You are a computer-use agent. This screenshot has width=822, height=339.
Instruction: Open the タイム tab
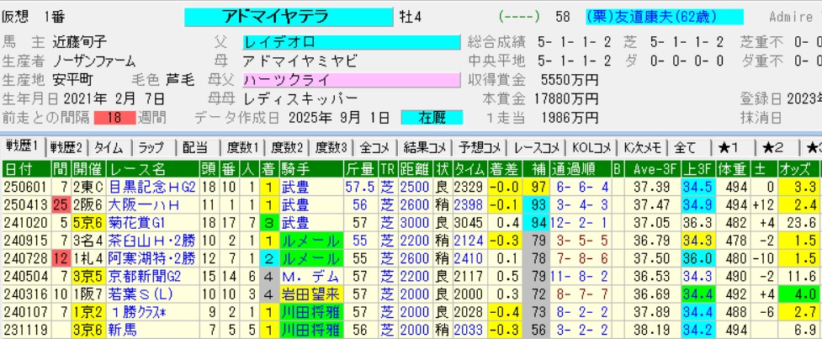[x=110, y=147]
